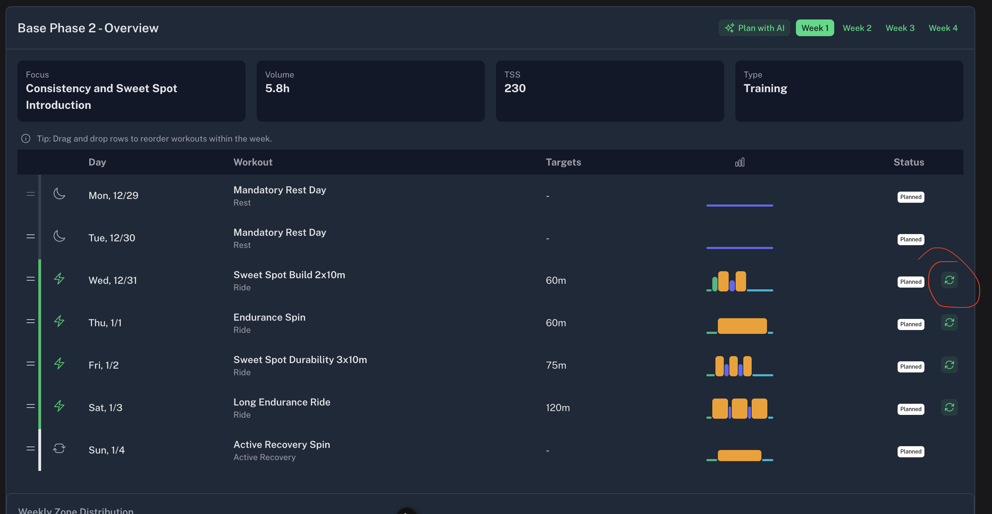The height and width of the screenshot is (514, 992).
Task: Switch to Week 2 tab
Action: point(857,28)
